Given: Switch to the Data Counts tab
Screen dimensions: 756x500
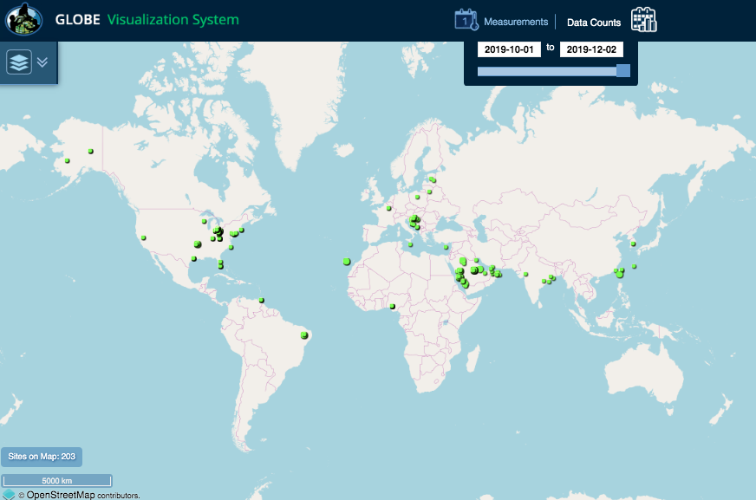Looking at the screenshot, I should (x=594, y=23).
